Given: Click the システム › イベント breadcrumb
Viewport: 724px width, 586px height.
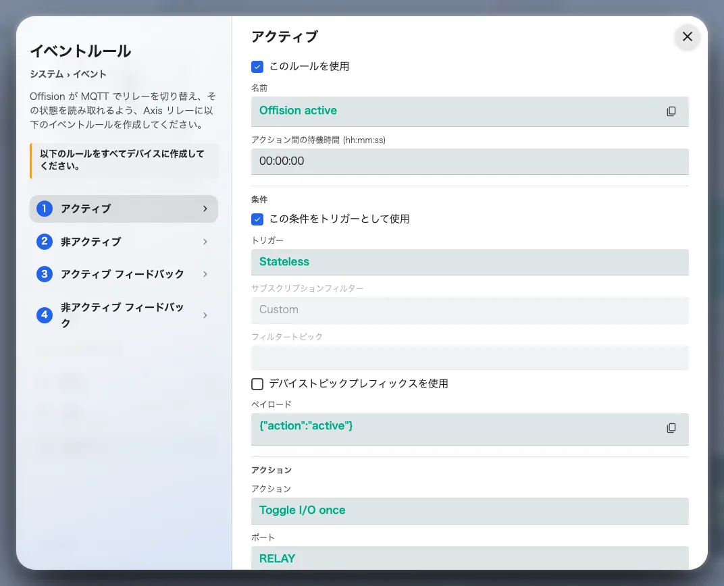Looking at the screenshot, I should pos(68,74).
